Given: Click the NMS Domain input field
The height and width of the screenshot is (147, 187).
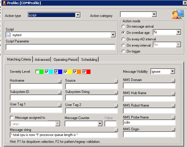Looking at the screenshot, I should (x=149, y=86).
